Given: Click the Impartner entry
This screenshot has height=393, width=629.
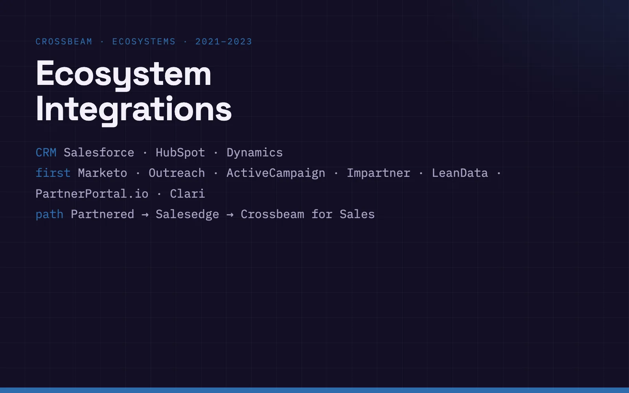Looking at the screenshot, I should [379, 173].
